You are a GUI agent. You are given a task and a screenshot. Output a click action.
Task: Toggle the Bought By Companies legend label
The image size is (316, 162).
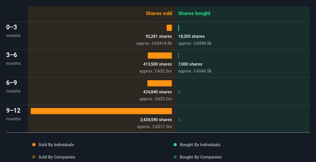(x=201, y=157)
